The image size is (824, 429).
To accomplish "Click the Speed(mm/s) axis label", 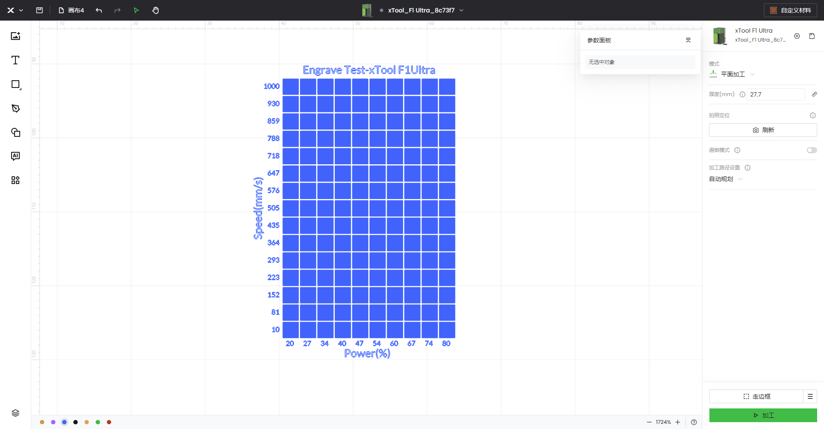I will (258, 208).
